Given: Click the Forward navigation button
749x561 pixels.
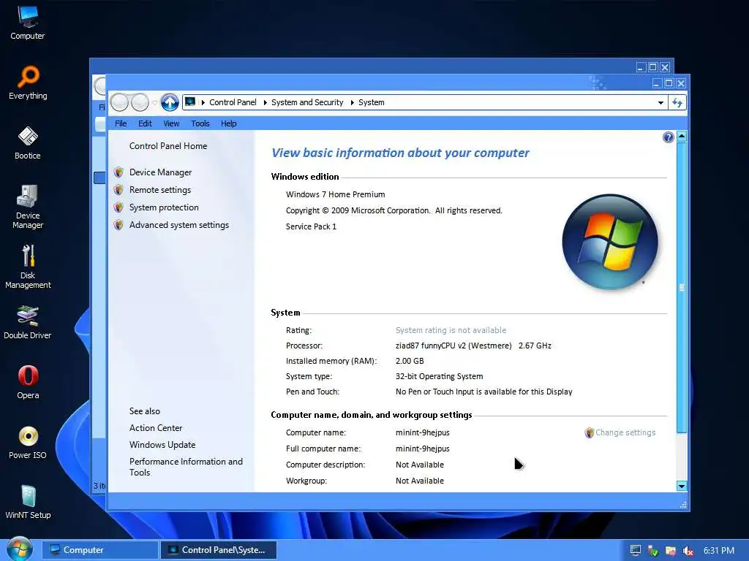Looking at the screenshot, I should [140, 102].
